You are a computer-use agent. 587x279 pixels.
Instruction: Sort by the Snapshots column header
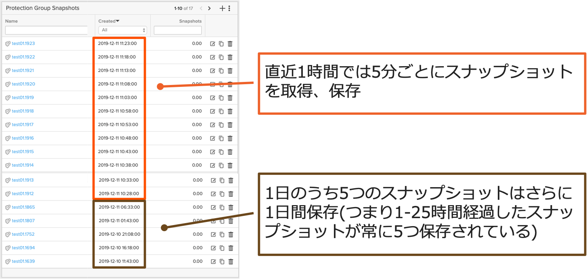point(190,21)
